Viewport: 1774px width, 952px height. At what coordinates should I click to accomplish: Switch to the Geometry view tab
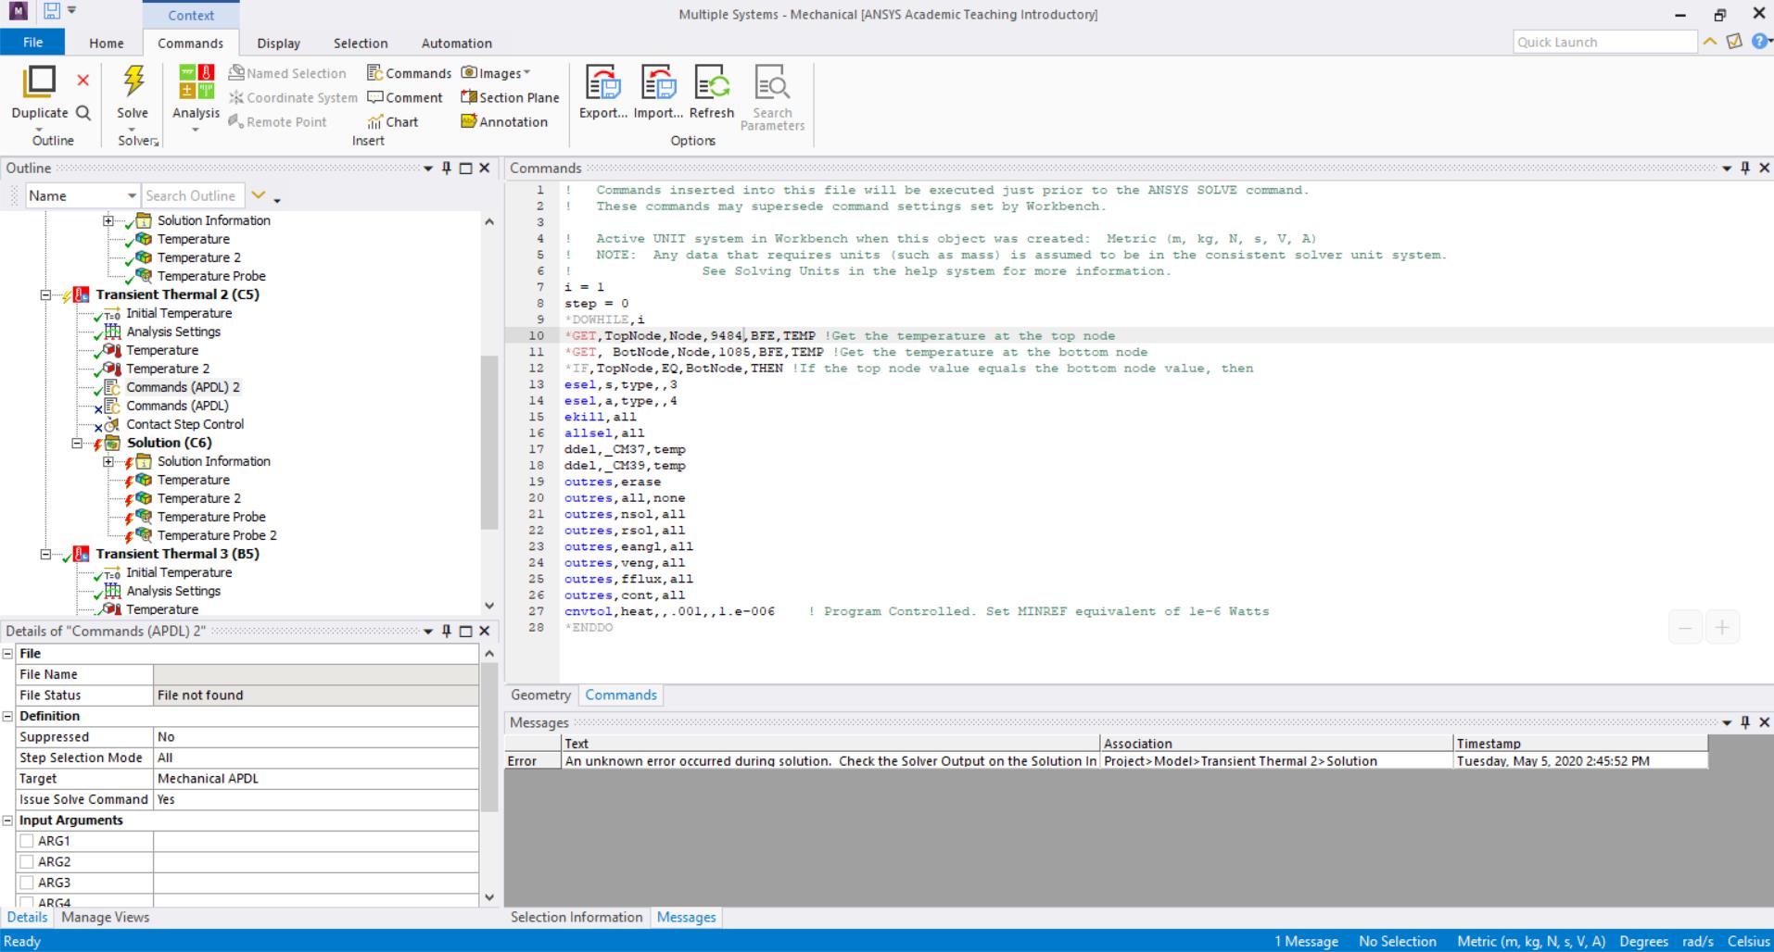click(x=540, y=695)
